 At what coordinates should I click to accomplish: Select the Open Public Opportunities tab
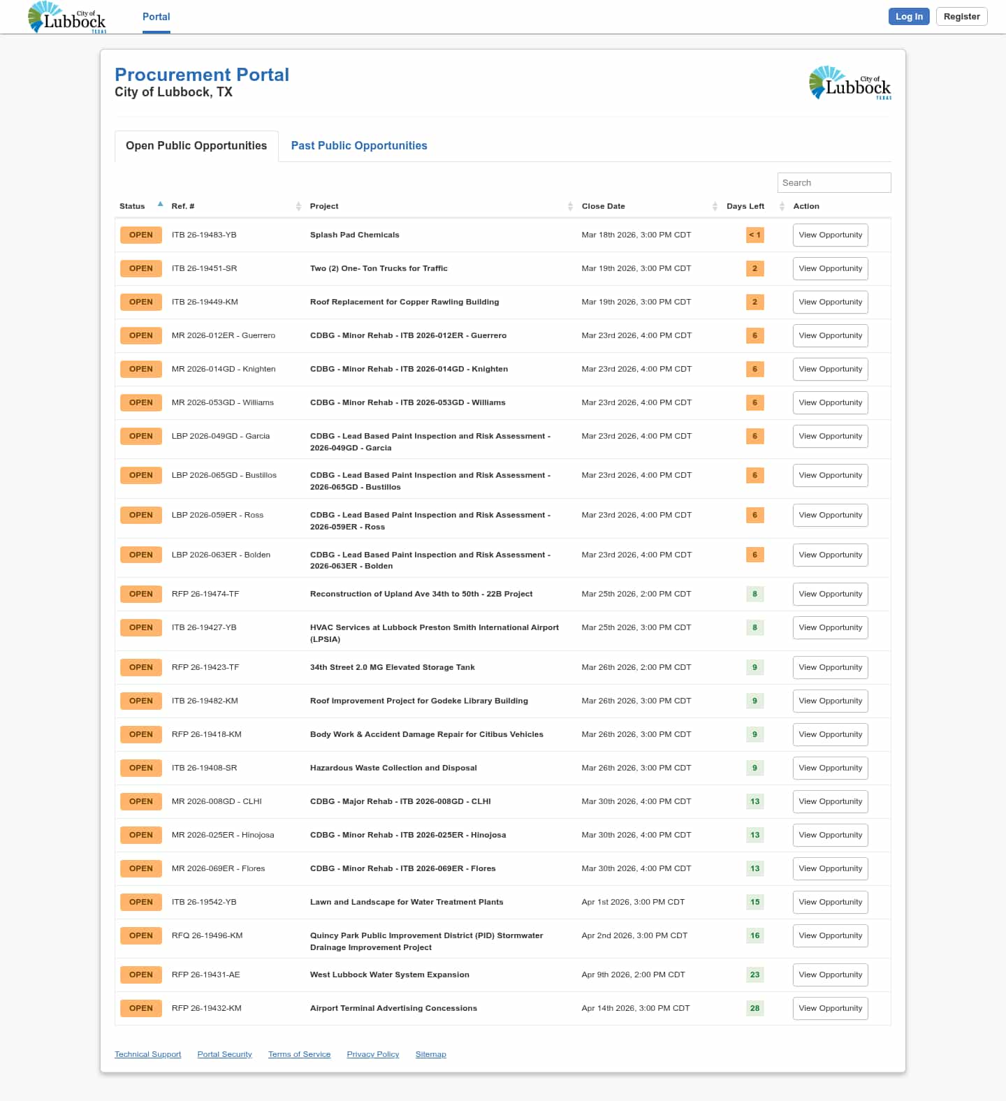(196, 146)
